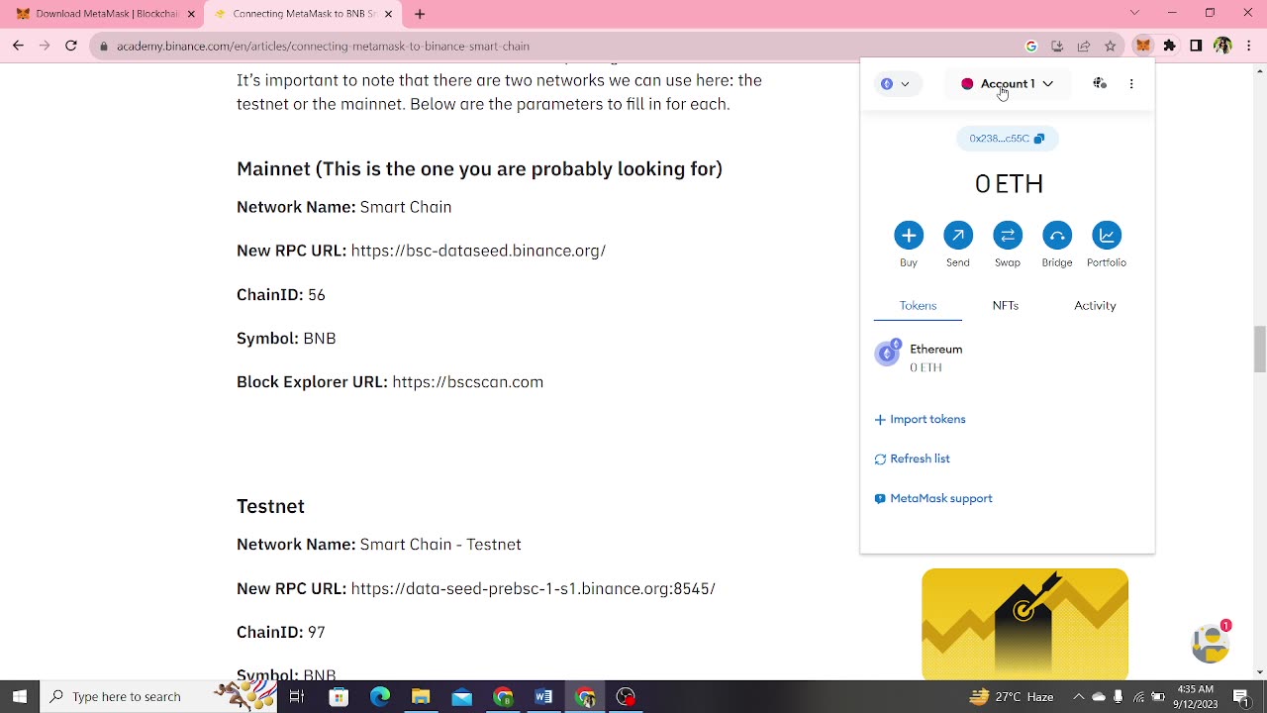Expand the Account 1 selector
The image size is (1267, 713).
click(x=1008, y=84)
